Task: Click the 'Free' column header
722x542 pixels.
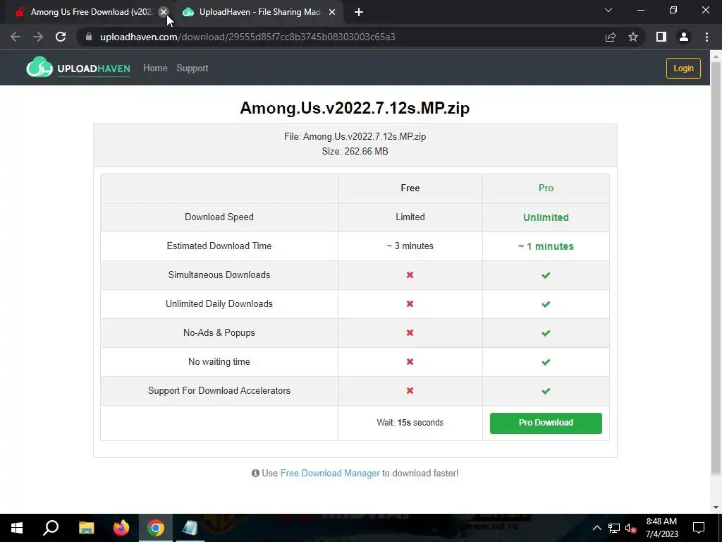Action: point(410,188)
